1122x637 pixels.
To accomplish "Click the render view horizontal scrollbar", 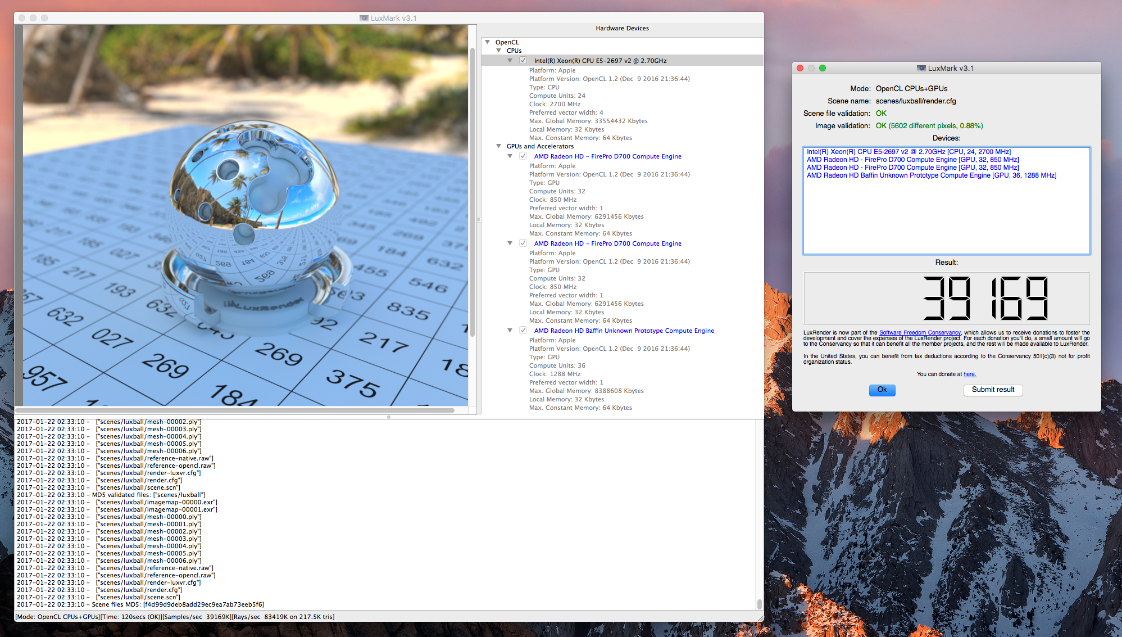I will [x=234, y=410].
